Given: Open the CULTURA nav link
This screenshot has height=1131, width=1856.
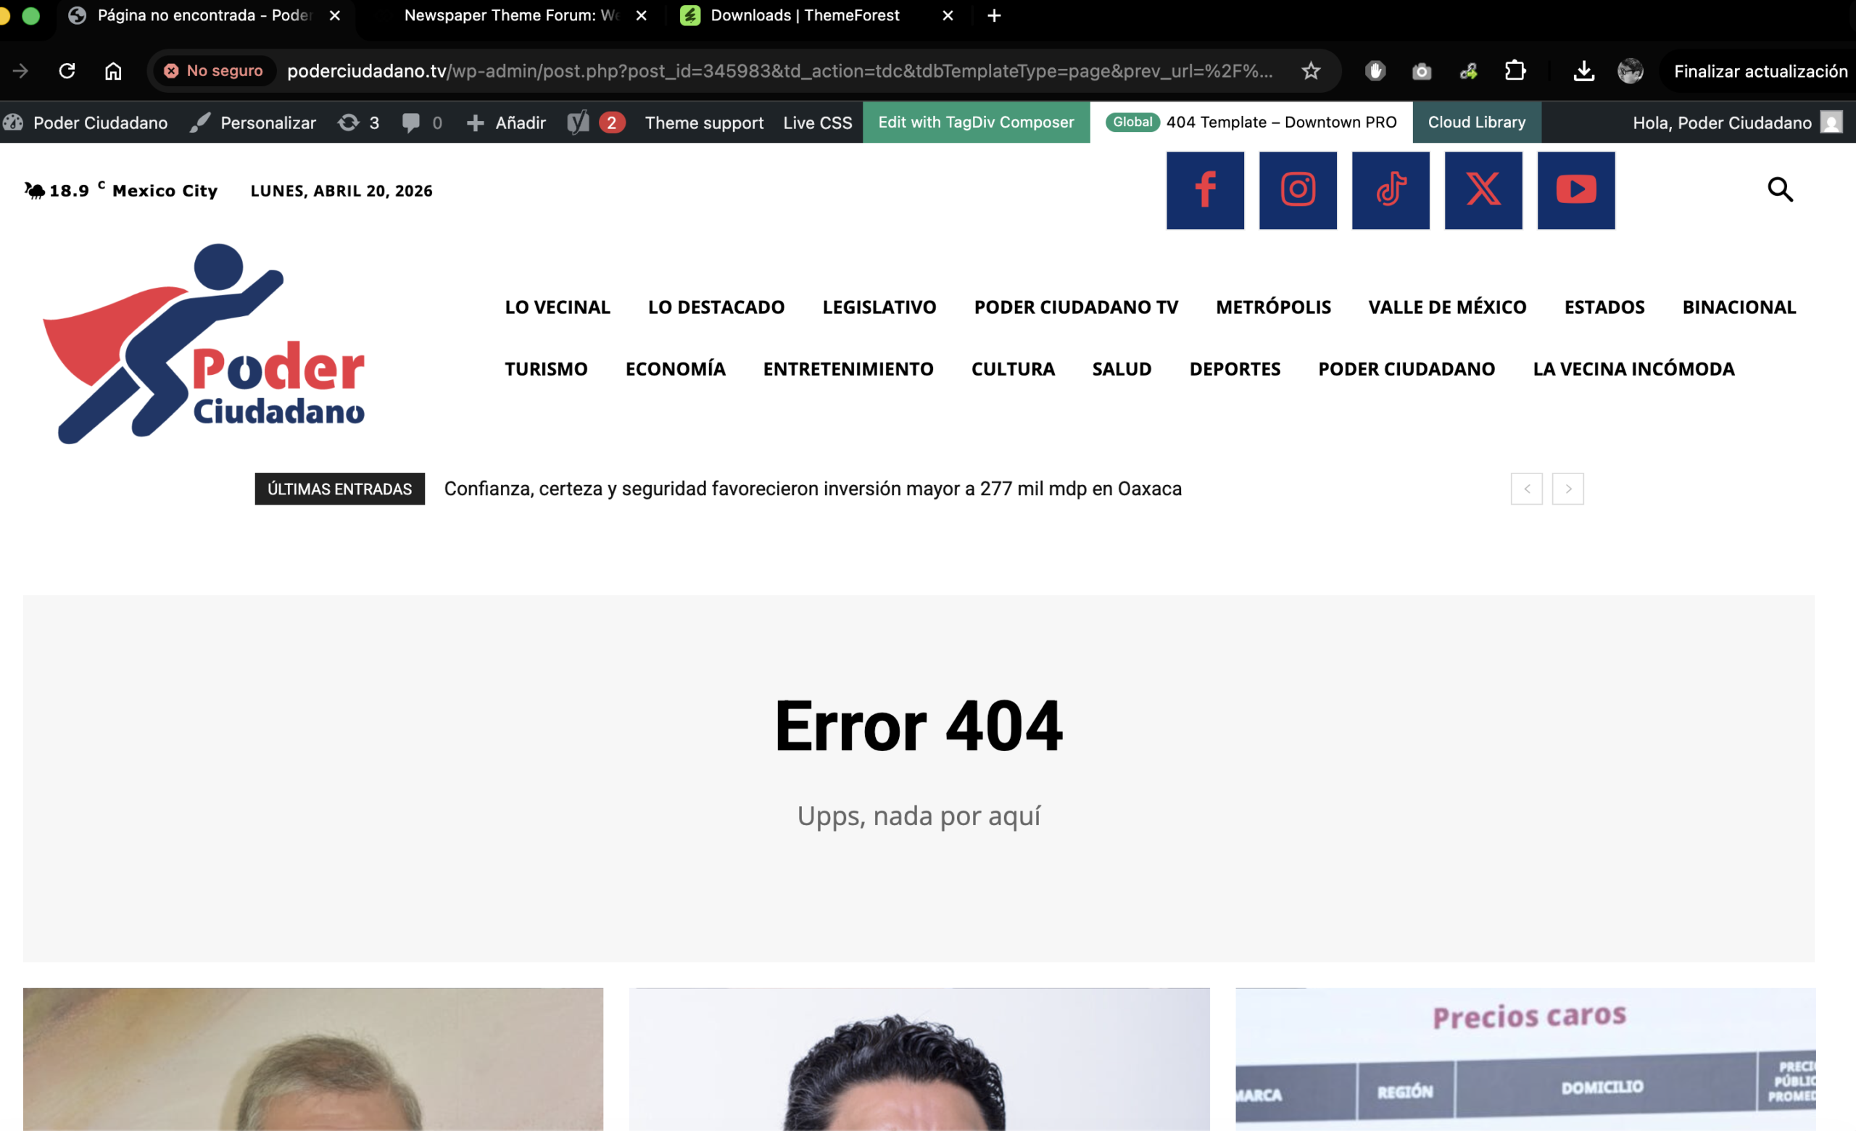Looking at the screenshot, I should tap(1013, 369).
